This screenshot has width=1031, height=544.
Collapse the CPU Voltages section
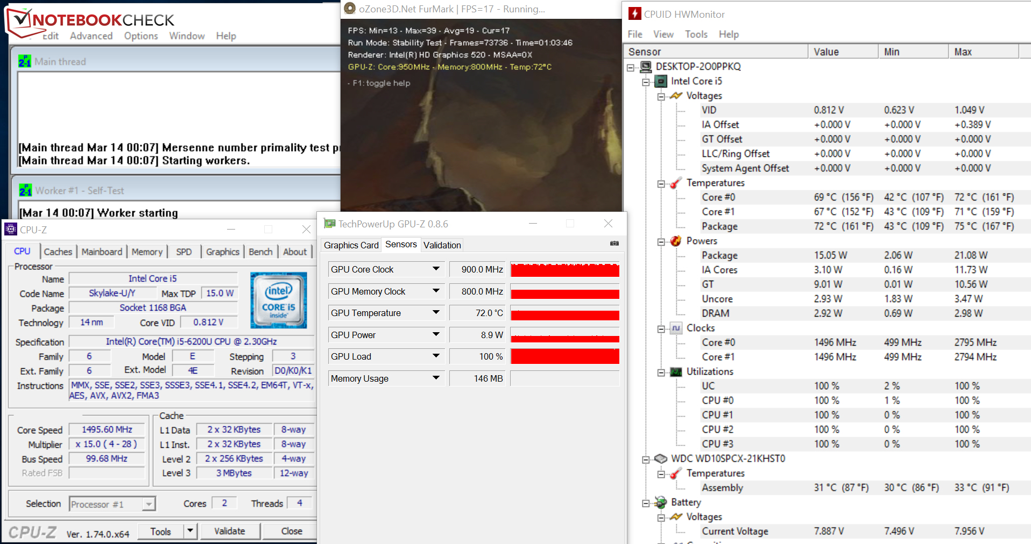[661, 96]
